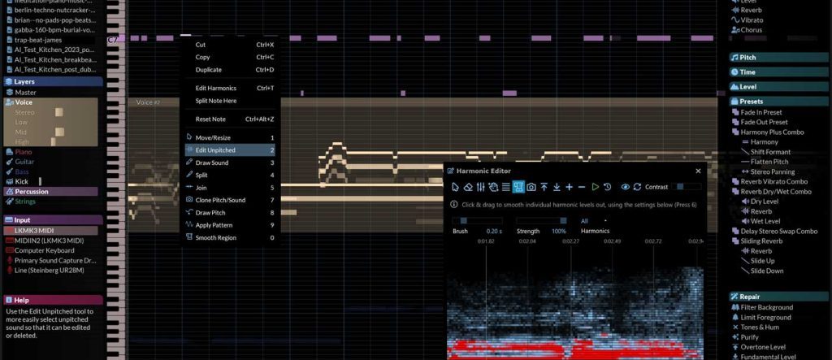Viewport: 832px width, 360px height.
Task: Click the Filter Background repair option
Action: (x=767, y=307)
